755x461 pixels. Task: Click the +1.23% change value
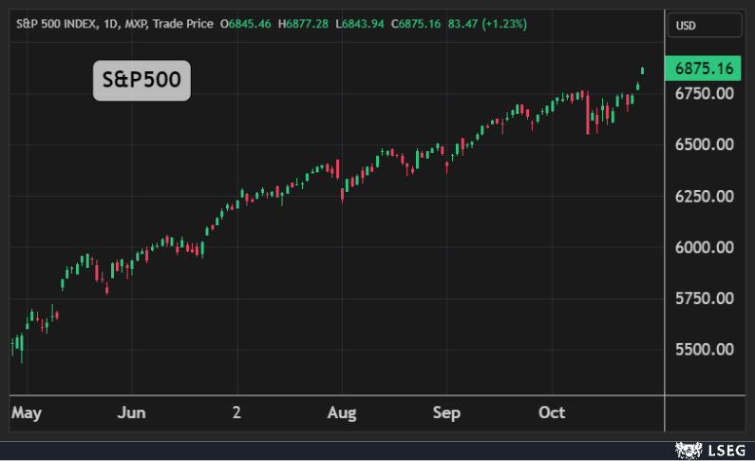tap(504, 22)
